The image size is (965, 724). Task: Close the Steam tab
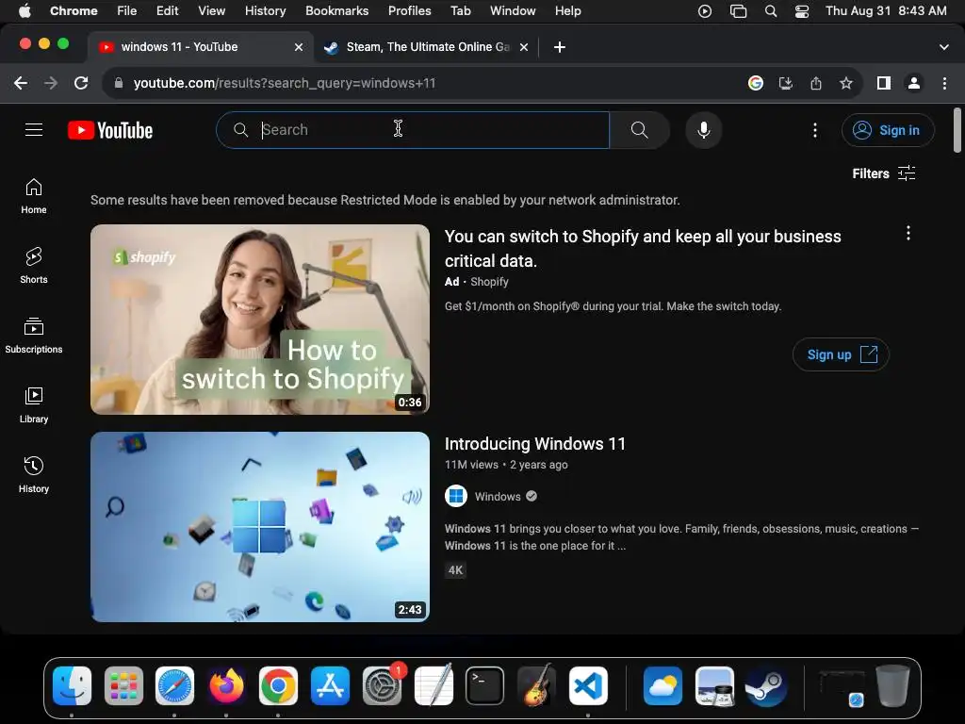click(x=524, y=47)
